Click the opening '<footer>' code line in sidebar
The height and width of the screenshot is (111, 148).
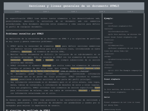click(x=108, y=68)
